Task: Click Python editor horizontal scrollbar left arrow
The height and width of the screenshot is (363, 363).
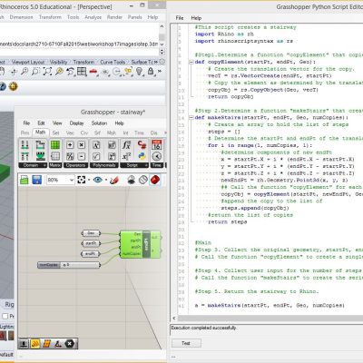Action: coord(174,319)
